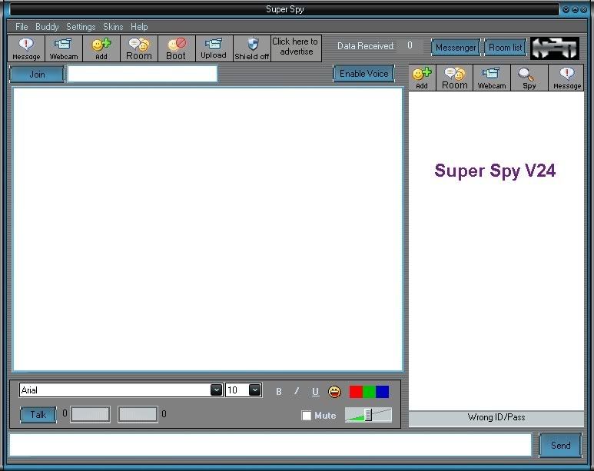Click the room name field beside Join
The width and height of the screenshot is (594, 471).
[142, 74]
